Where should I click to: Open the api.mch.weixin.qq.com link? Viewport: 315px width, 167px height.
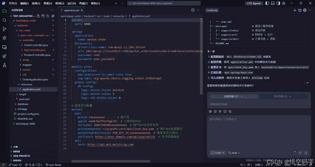(110, 145)
